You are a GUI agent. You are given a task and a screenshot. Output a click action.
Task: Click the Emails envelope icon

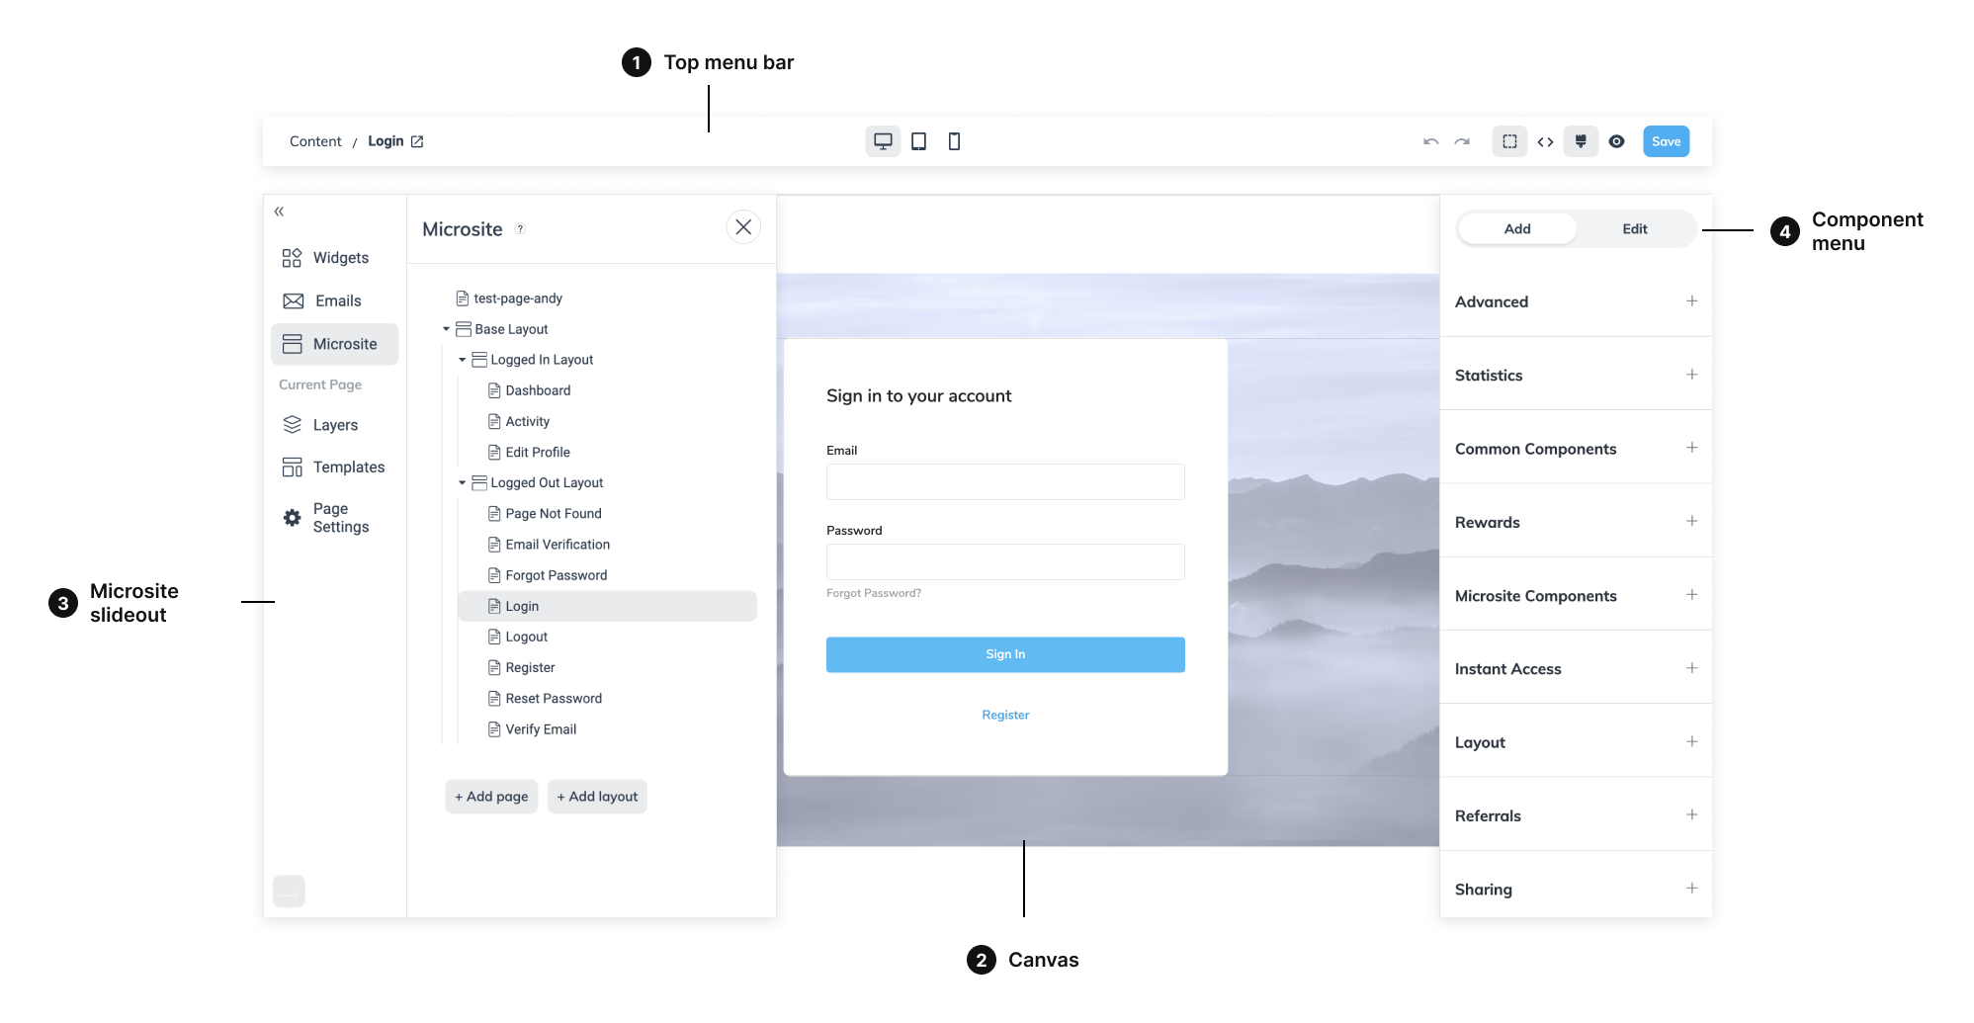coord(293,300)
